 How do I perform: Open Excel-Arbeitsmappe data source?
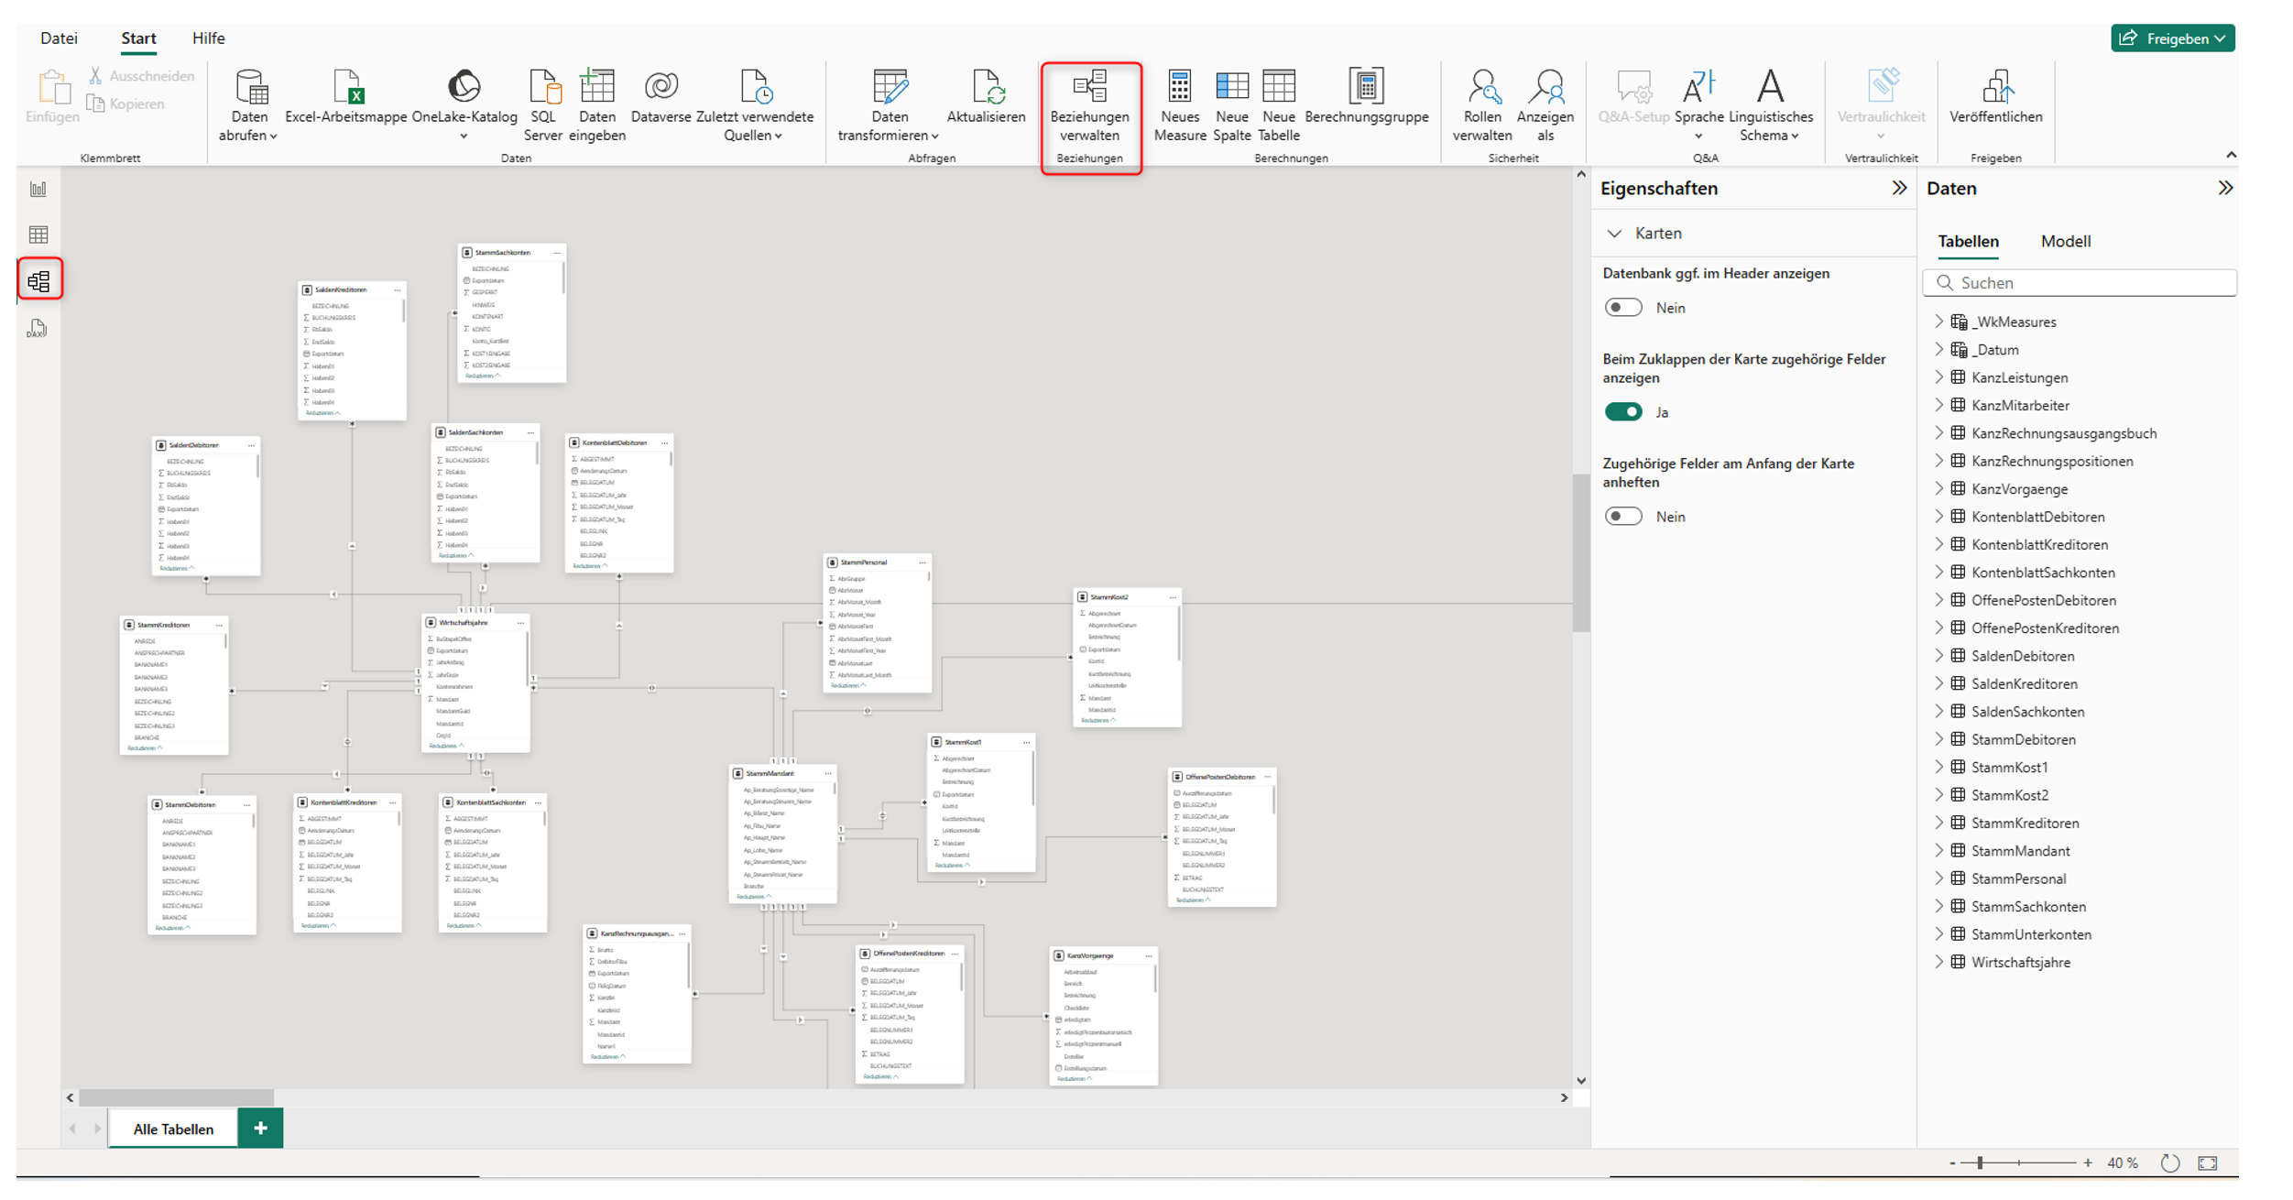pyautogui.click(x=346, y=96)
